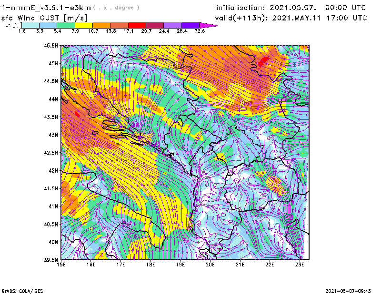
Task: Click the 43N latitude label
Action: (x=53, y=135)
